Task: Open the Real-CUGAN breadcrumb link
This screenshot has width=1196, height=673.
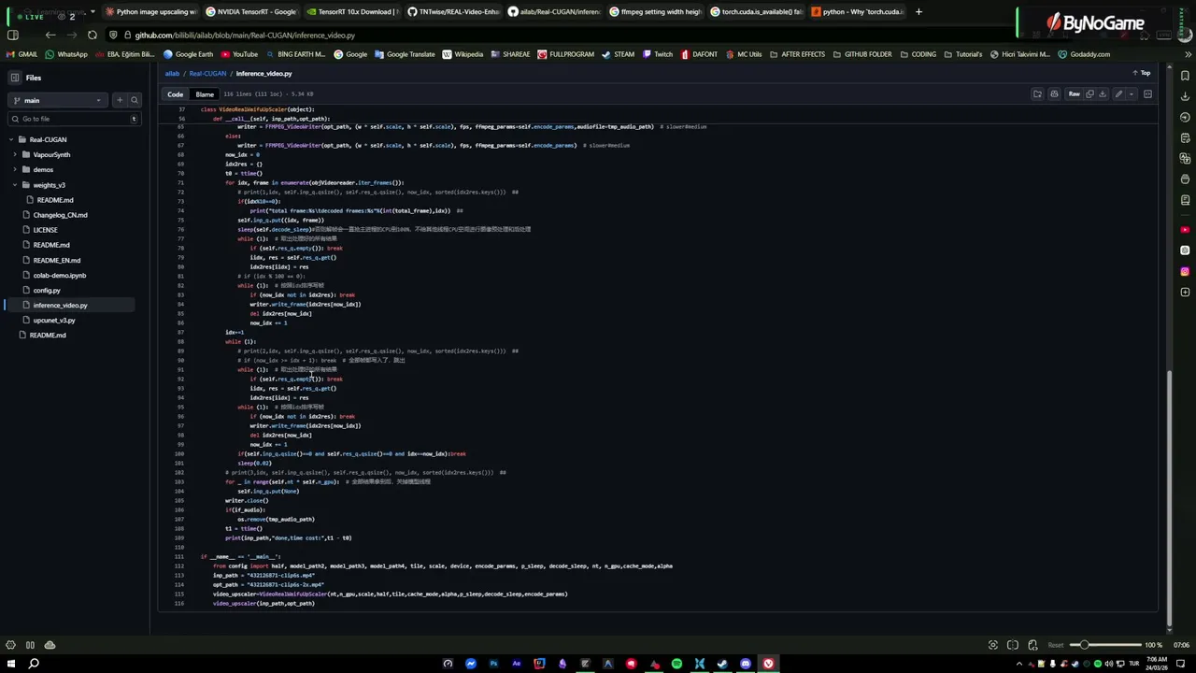Action: point(207,74)
